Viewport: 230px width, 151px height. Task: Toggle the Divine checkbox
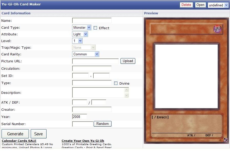coord(116,83)
